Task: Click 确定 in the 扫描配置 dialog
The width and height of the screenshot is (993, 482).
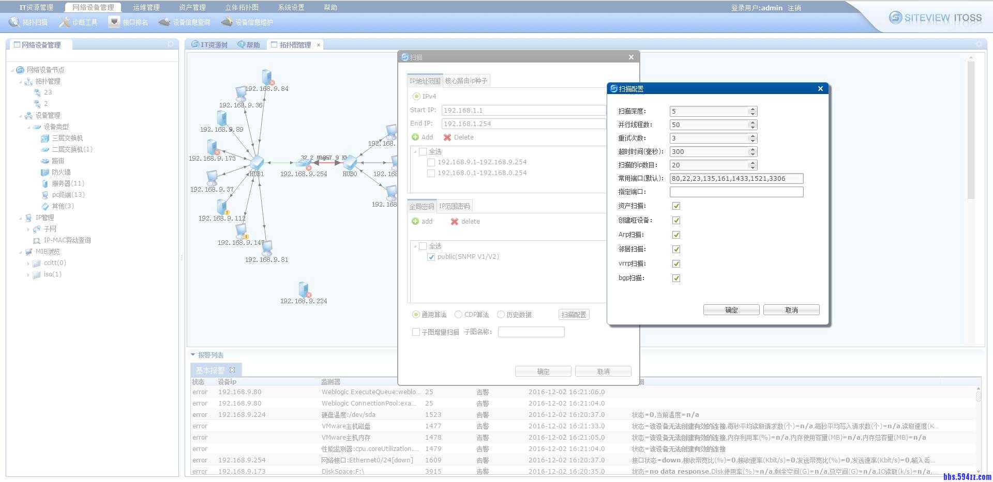Action: coord(731,310)
